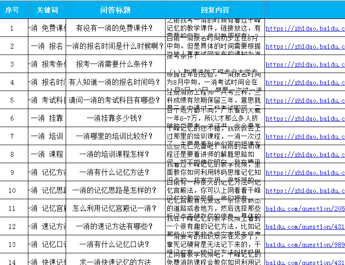Open the zhidao link in row 10

[x=305, y=191]
